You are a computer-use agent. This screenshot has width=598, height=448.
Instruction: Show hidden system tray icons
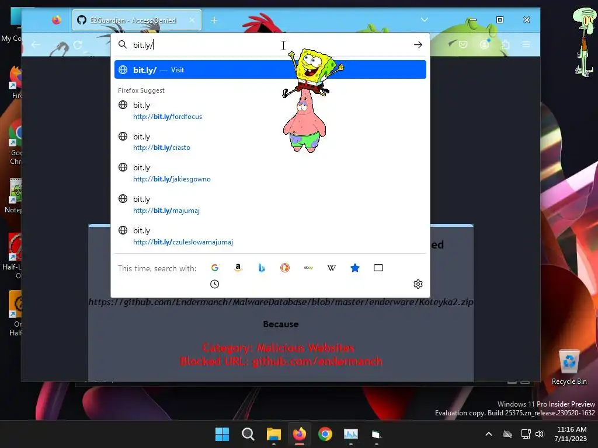point(489,434)
